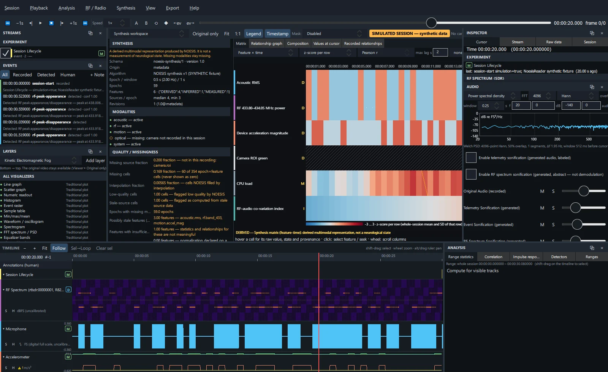Add a marker with the diamond icon

166,23
